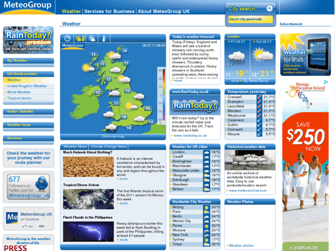The height and width of the screenshot is (251, 335).
Task: Click the Facebook Like button
Action: pyautogui.click(x=28, y=226)
